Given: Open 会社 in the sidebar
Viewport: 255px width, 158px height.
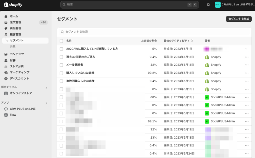Looking at the screenshot, I should point(13,46).
